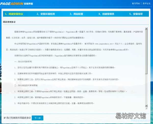Click the 我已经阅读并同意此协议 label text
The image size is (153, 124).
(19, 118)
